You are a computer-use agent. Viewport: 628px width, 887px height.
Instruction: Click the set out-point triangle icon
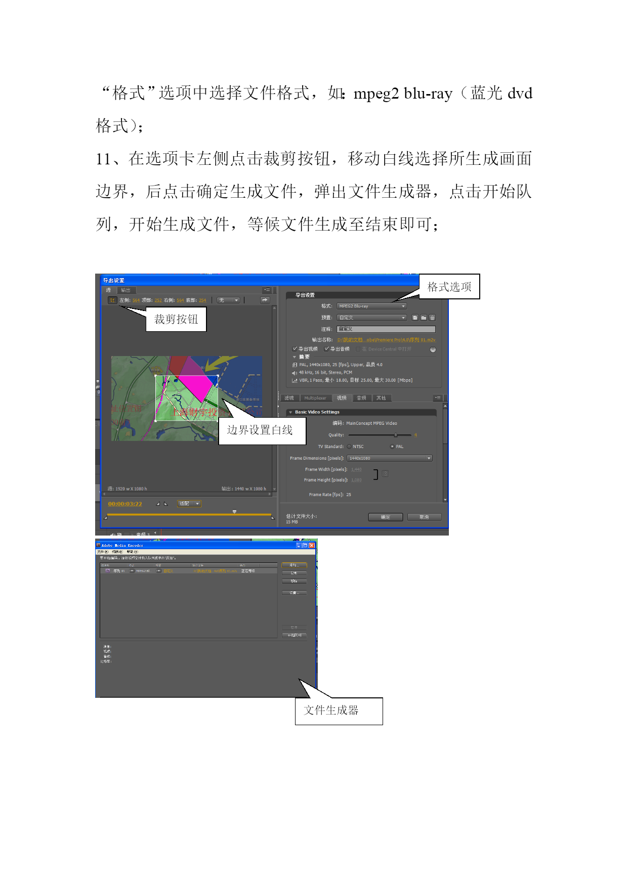point(165,504)
